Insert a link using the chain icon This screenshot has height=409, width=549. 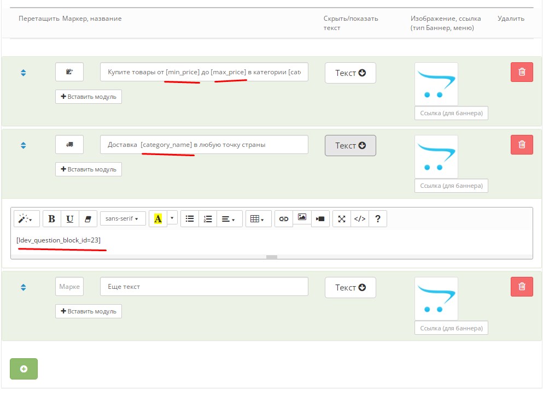(283, 219)
